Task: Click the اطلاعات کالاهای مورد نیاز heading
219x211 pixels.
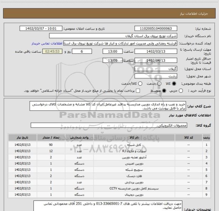Action: 190,115
